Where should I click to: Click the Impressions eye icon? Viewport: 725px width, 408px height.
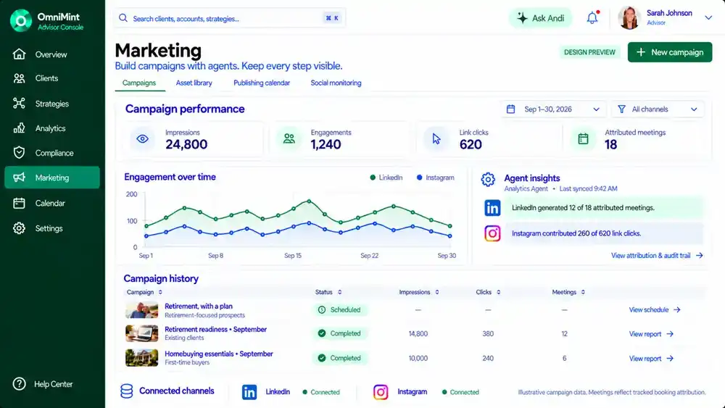pyautogui.click(x=142, y=138)
